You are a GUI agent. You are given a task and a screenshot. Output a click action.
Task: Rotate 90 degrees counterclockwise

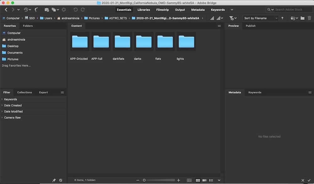(75, 10)
